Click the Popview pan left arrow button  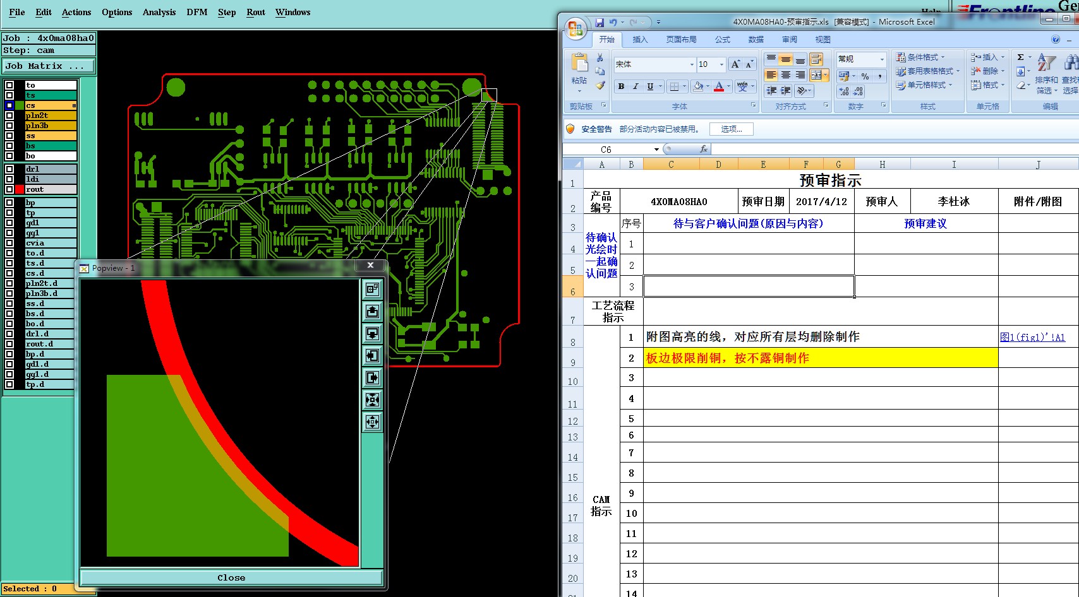point(372,355)
